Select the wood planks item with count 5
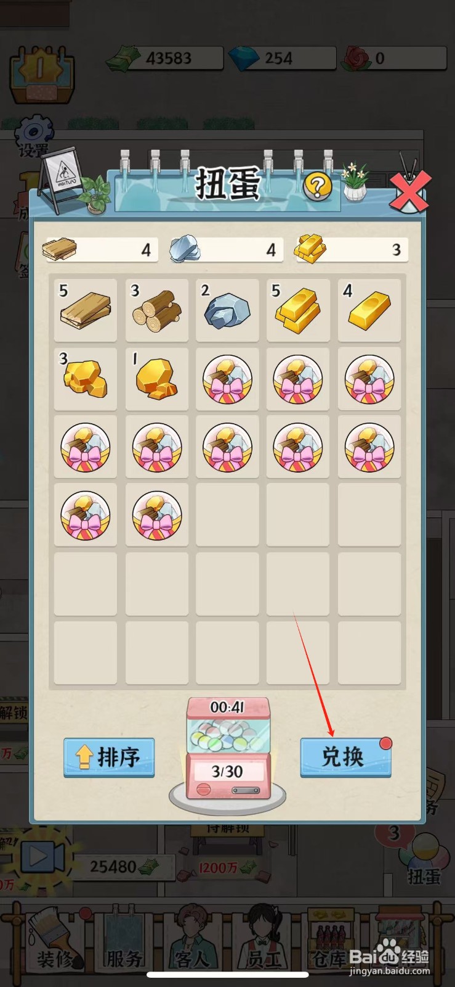 pos(86,310)
